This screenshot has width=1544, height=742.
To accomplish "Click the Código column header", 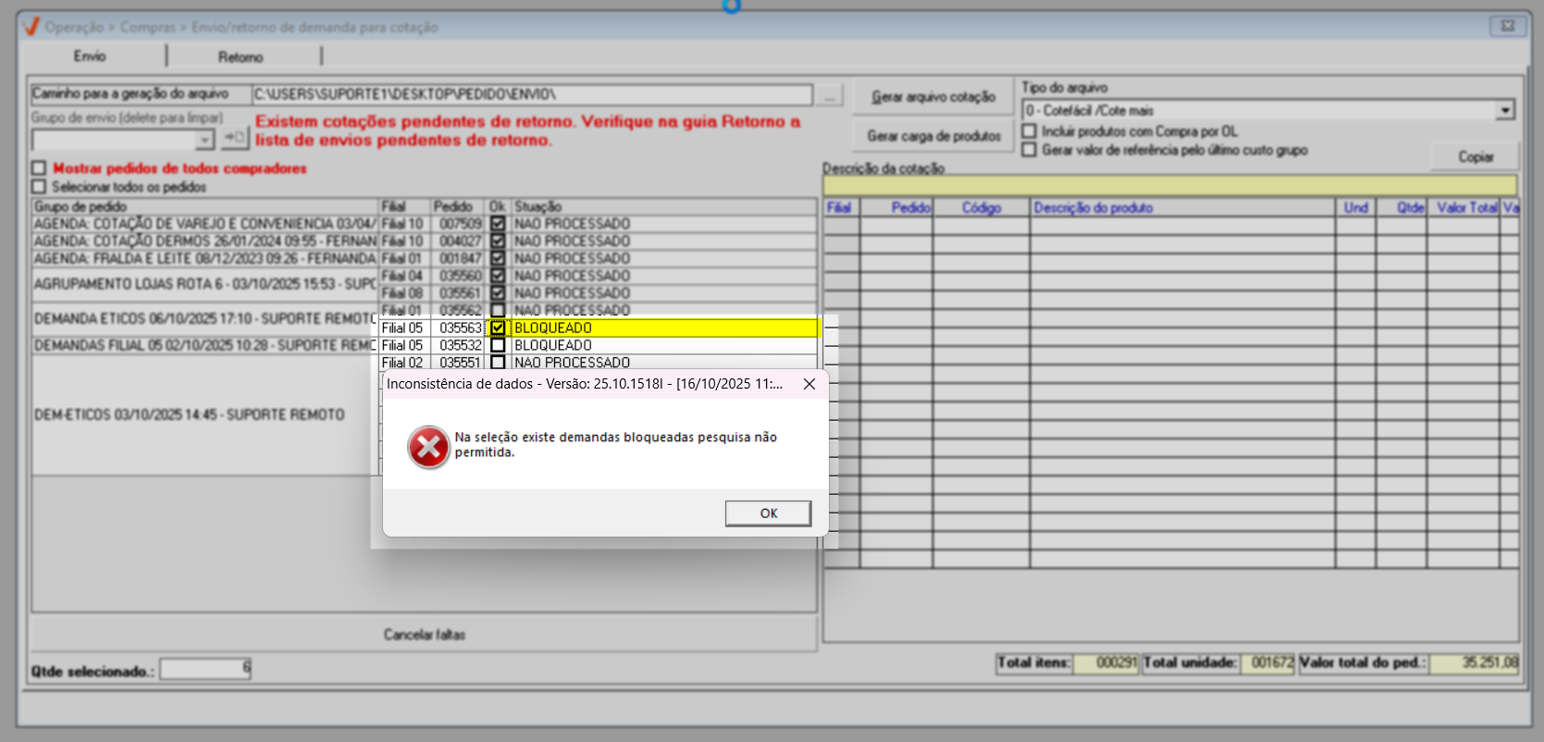I will pos(981,208).
